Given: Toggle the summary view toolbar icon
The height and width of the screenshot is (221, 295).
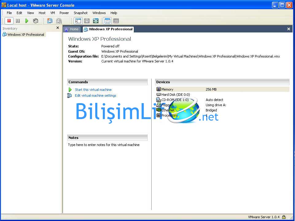Looking at the screenshot, I should 107,21.
